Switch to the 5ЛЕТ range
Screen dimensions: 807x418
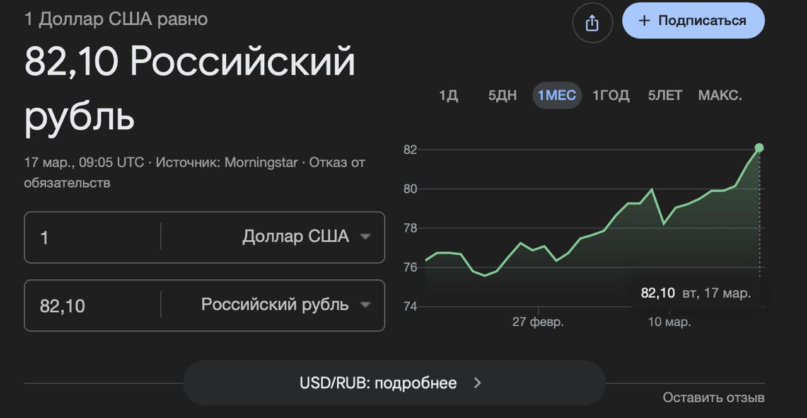point(665,96)
